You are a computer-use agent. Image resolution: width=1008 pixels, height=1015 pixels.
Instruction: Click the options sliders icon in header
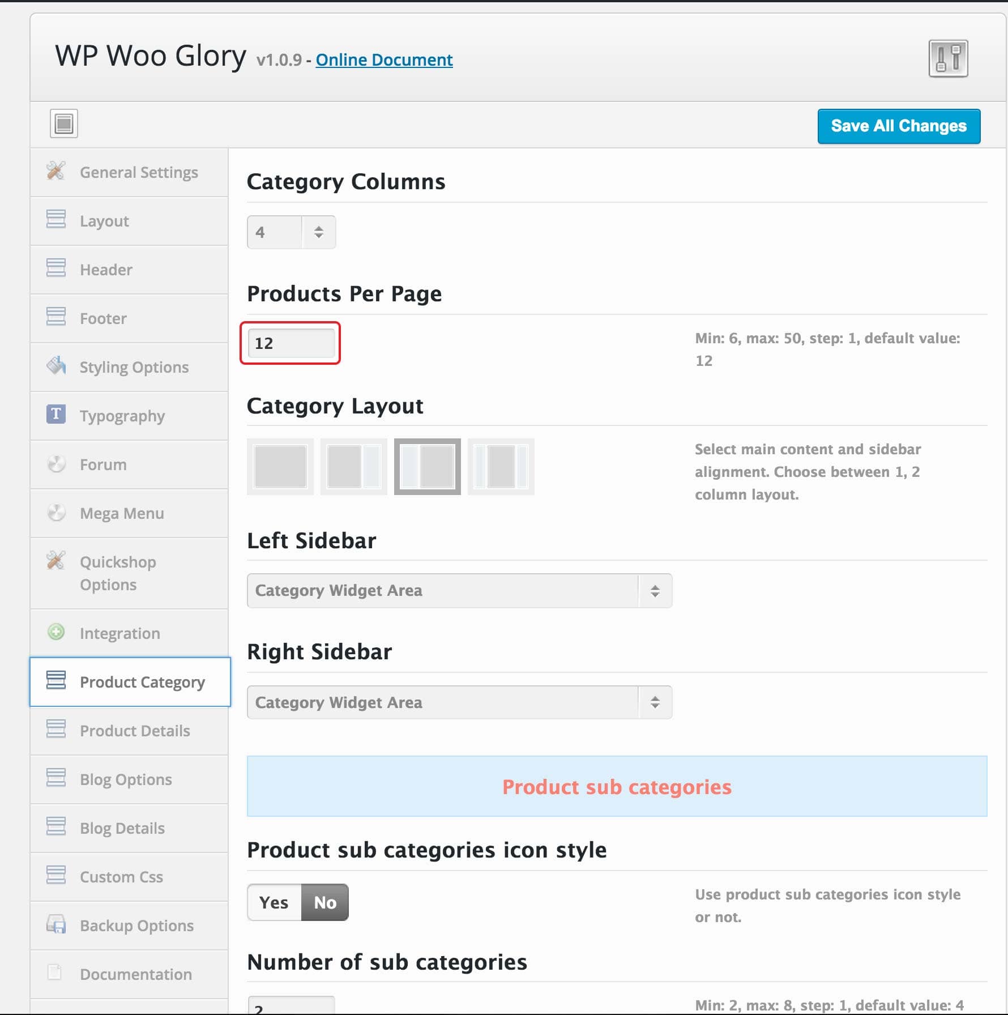(948, 58)
